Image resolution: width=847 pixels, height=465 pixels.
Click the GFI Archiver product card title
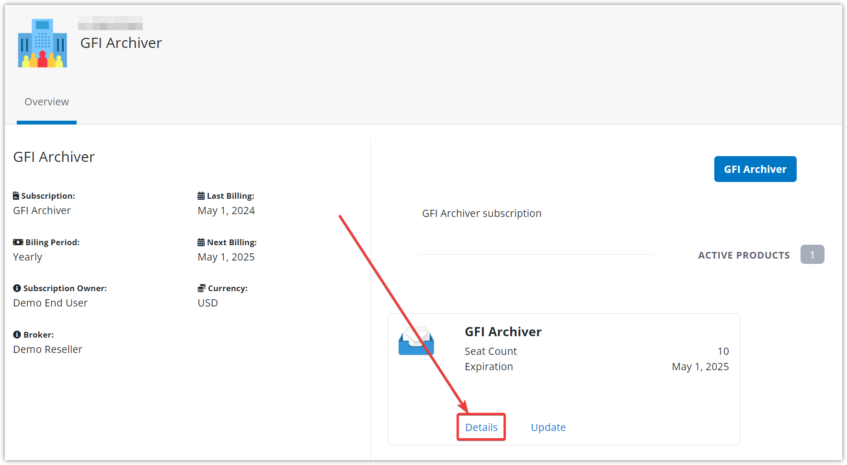(503, 331)
